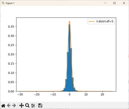Click the matplotlib logo in title bar
Image resolution: width=129 pixels, height=109 pixels.
click(3, 3)
